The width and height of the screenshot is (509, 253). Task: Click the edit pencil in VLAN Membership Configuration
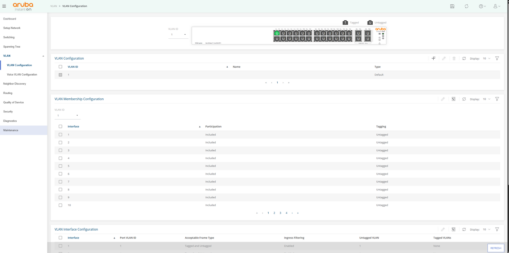[x=443, y=99]
